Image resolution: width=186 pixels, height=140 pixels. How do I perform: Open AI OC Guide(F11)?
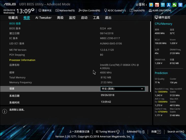pos(115,10)
